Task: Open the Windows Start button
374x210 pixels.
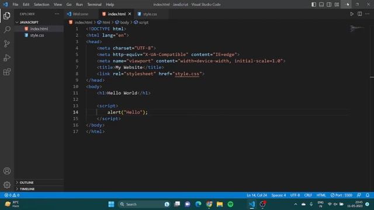Action: (111, 204)
